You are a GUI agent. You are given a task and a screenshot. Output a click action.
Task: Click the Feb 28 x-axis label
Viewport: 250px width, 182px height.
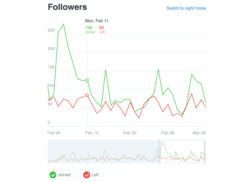pyautogui.click(x=168, y=133)
